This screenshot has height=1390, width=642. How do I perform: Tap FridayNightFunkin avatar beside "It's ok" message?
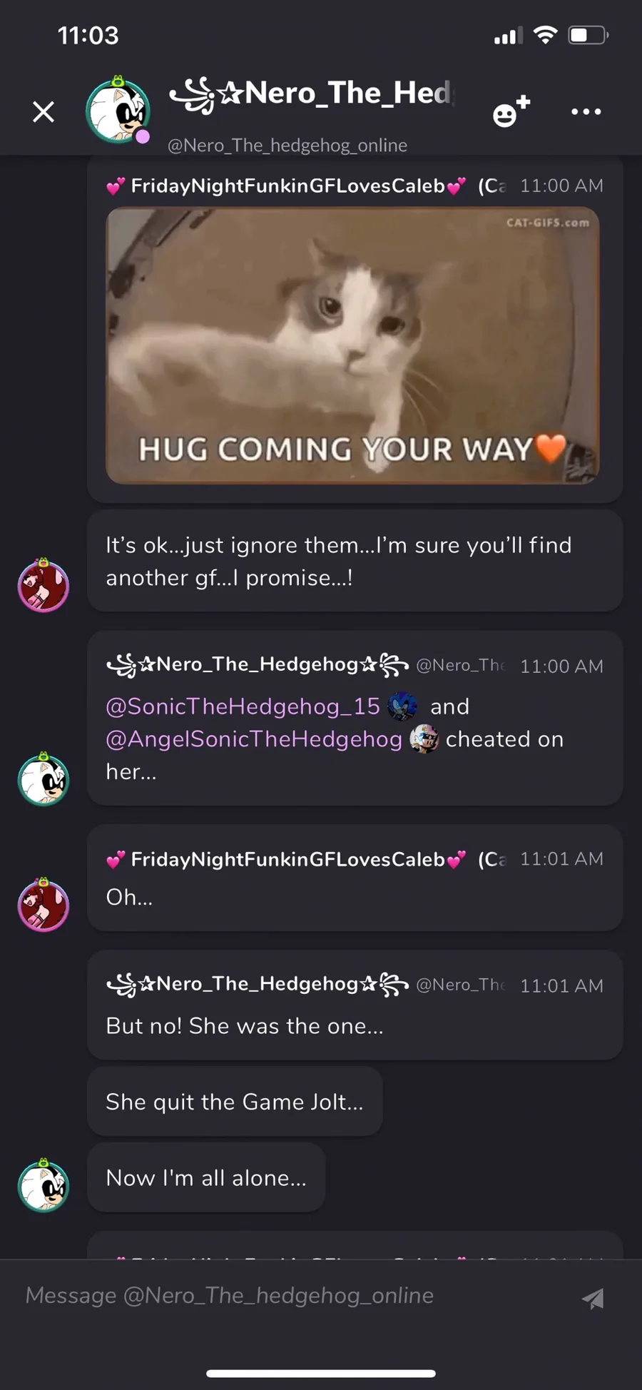(x=44, y=586)
